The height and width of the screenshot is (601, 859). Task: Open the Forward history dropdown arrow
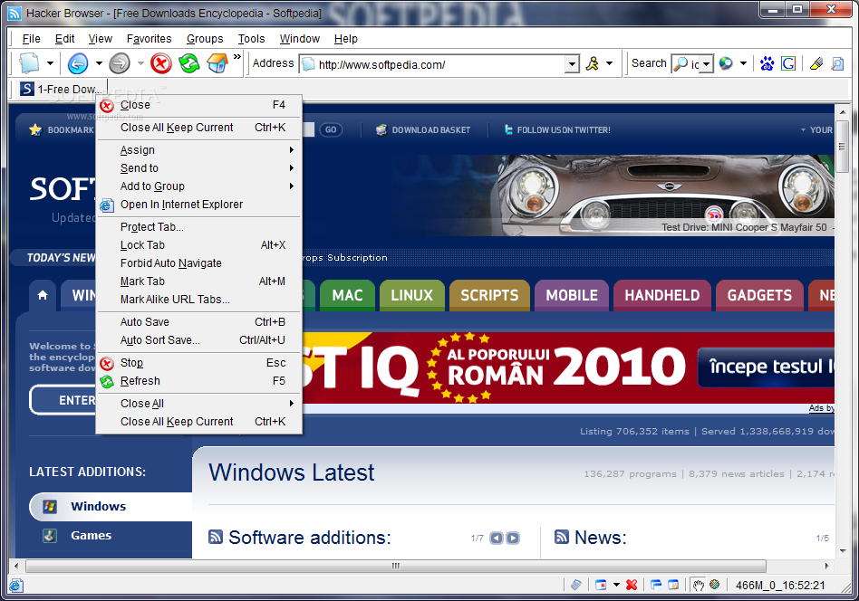click(140, 63)
